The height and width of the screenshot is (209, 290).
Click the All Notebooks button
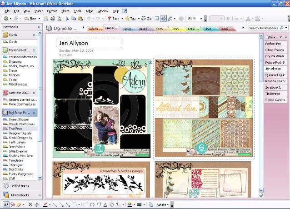click(22, 195)
